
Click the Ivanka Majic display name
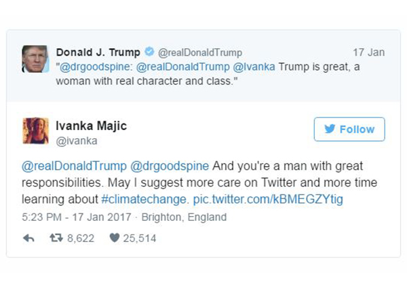(x=91, y=125)
